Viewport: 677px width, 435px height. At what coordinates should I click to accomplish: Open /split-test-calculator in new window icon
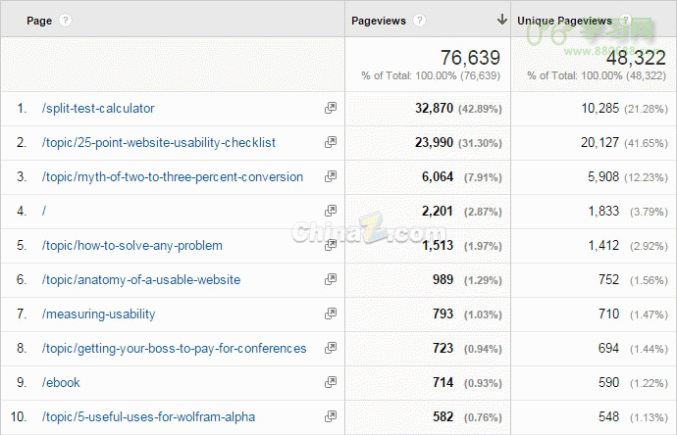[x=331, y=109]
